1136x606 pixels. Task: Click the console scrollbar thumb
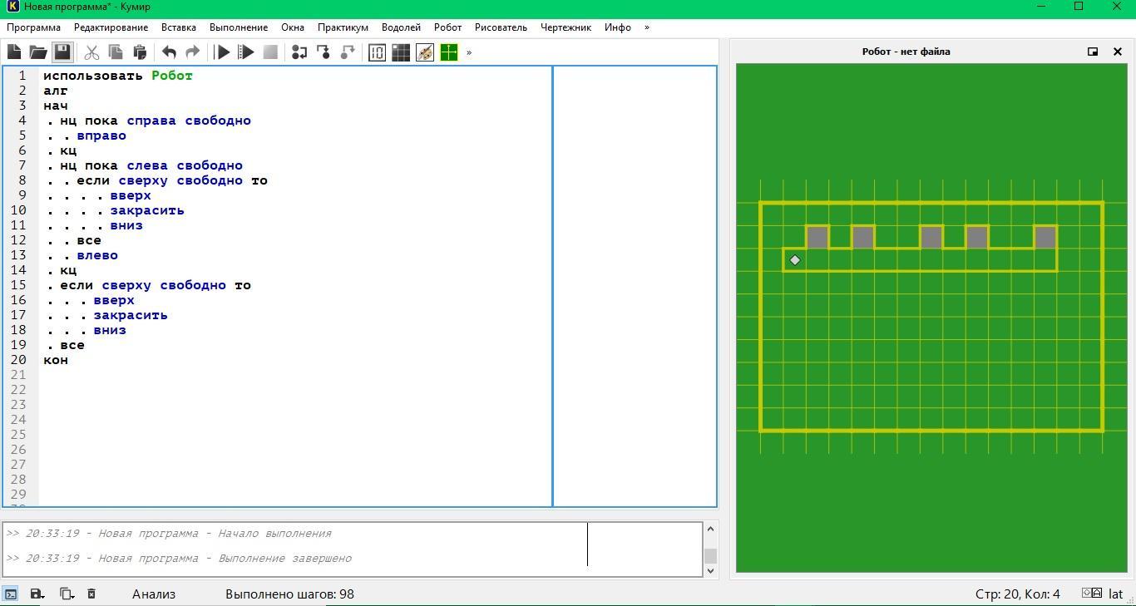pyautogui.click(x=710, y=556)
